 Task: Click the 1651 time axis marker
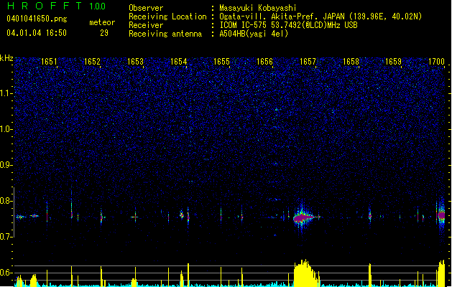(x=49, y=62)
